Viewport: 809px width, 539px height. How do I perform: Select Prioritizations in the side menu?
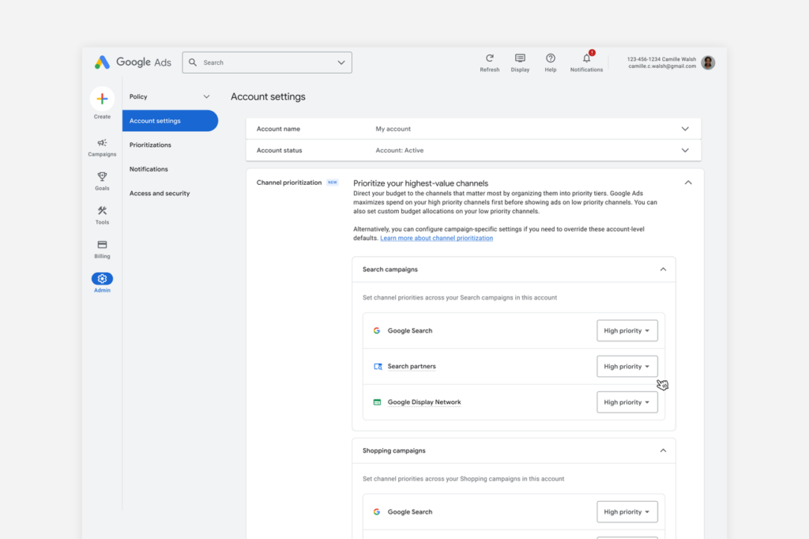(x=150, y=145)
